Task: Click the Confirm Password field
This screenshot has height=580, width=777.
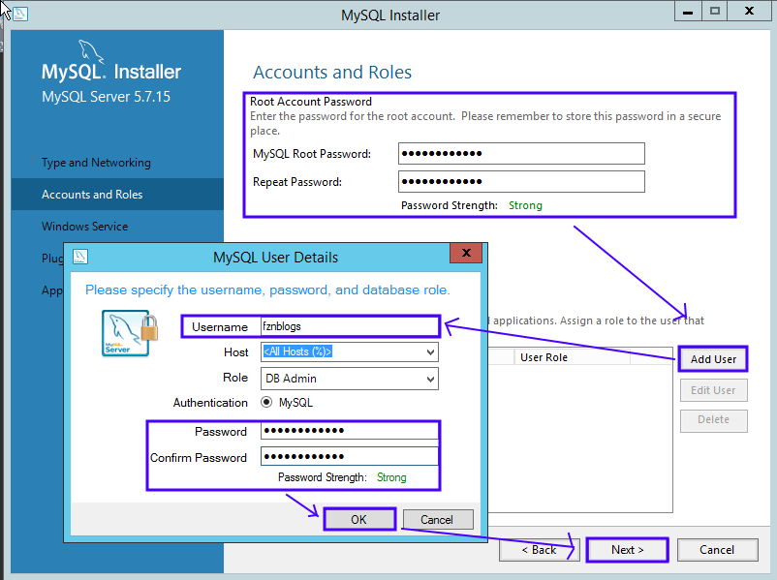Action: 350,456
